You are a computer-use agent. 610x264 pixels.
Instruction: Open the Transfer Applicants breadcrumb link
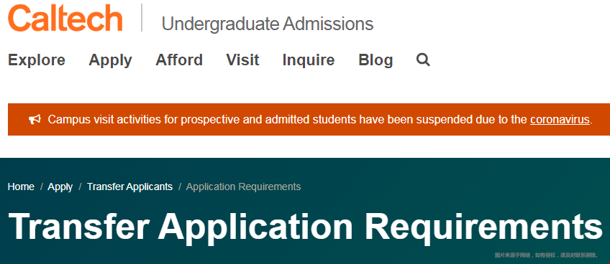(x=130, y=187)
